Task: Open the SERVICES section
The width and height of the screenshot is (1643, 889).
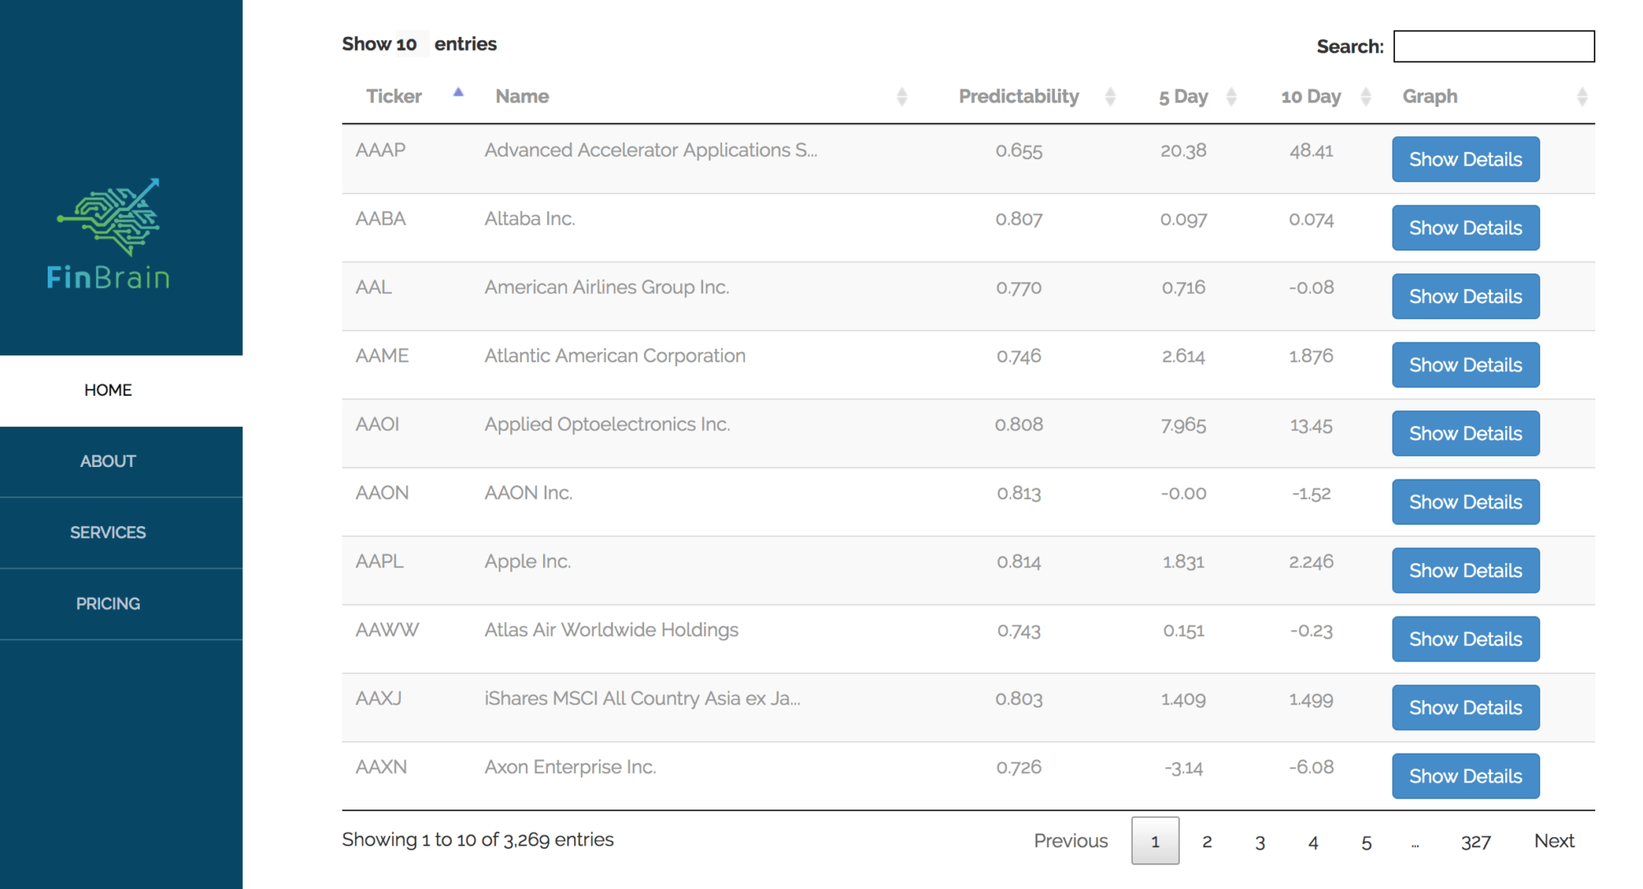Action: pyautogui.click(x=108, y=533)
